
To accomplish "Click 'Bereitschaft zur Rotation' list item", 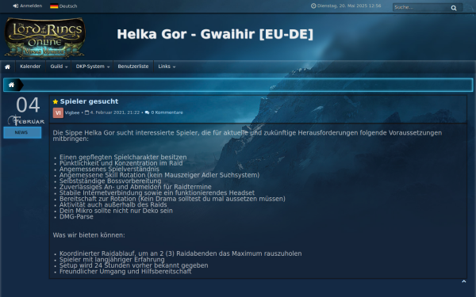I will pos(172,199).
